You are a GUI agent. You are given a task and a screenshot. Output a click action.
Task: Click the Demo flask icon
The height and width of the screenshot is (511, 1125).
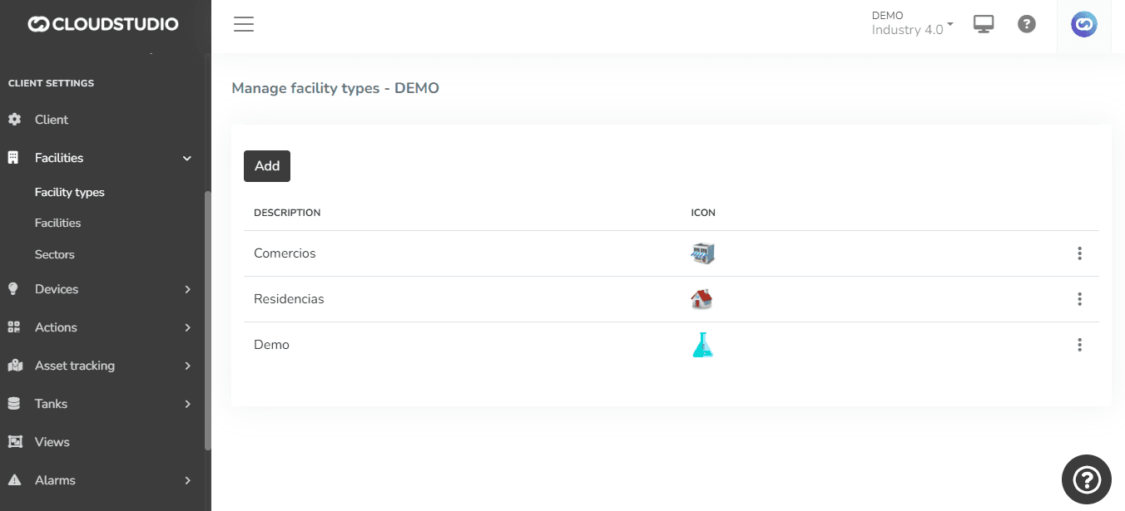coord(703,345)
